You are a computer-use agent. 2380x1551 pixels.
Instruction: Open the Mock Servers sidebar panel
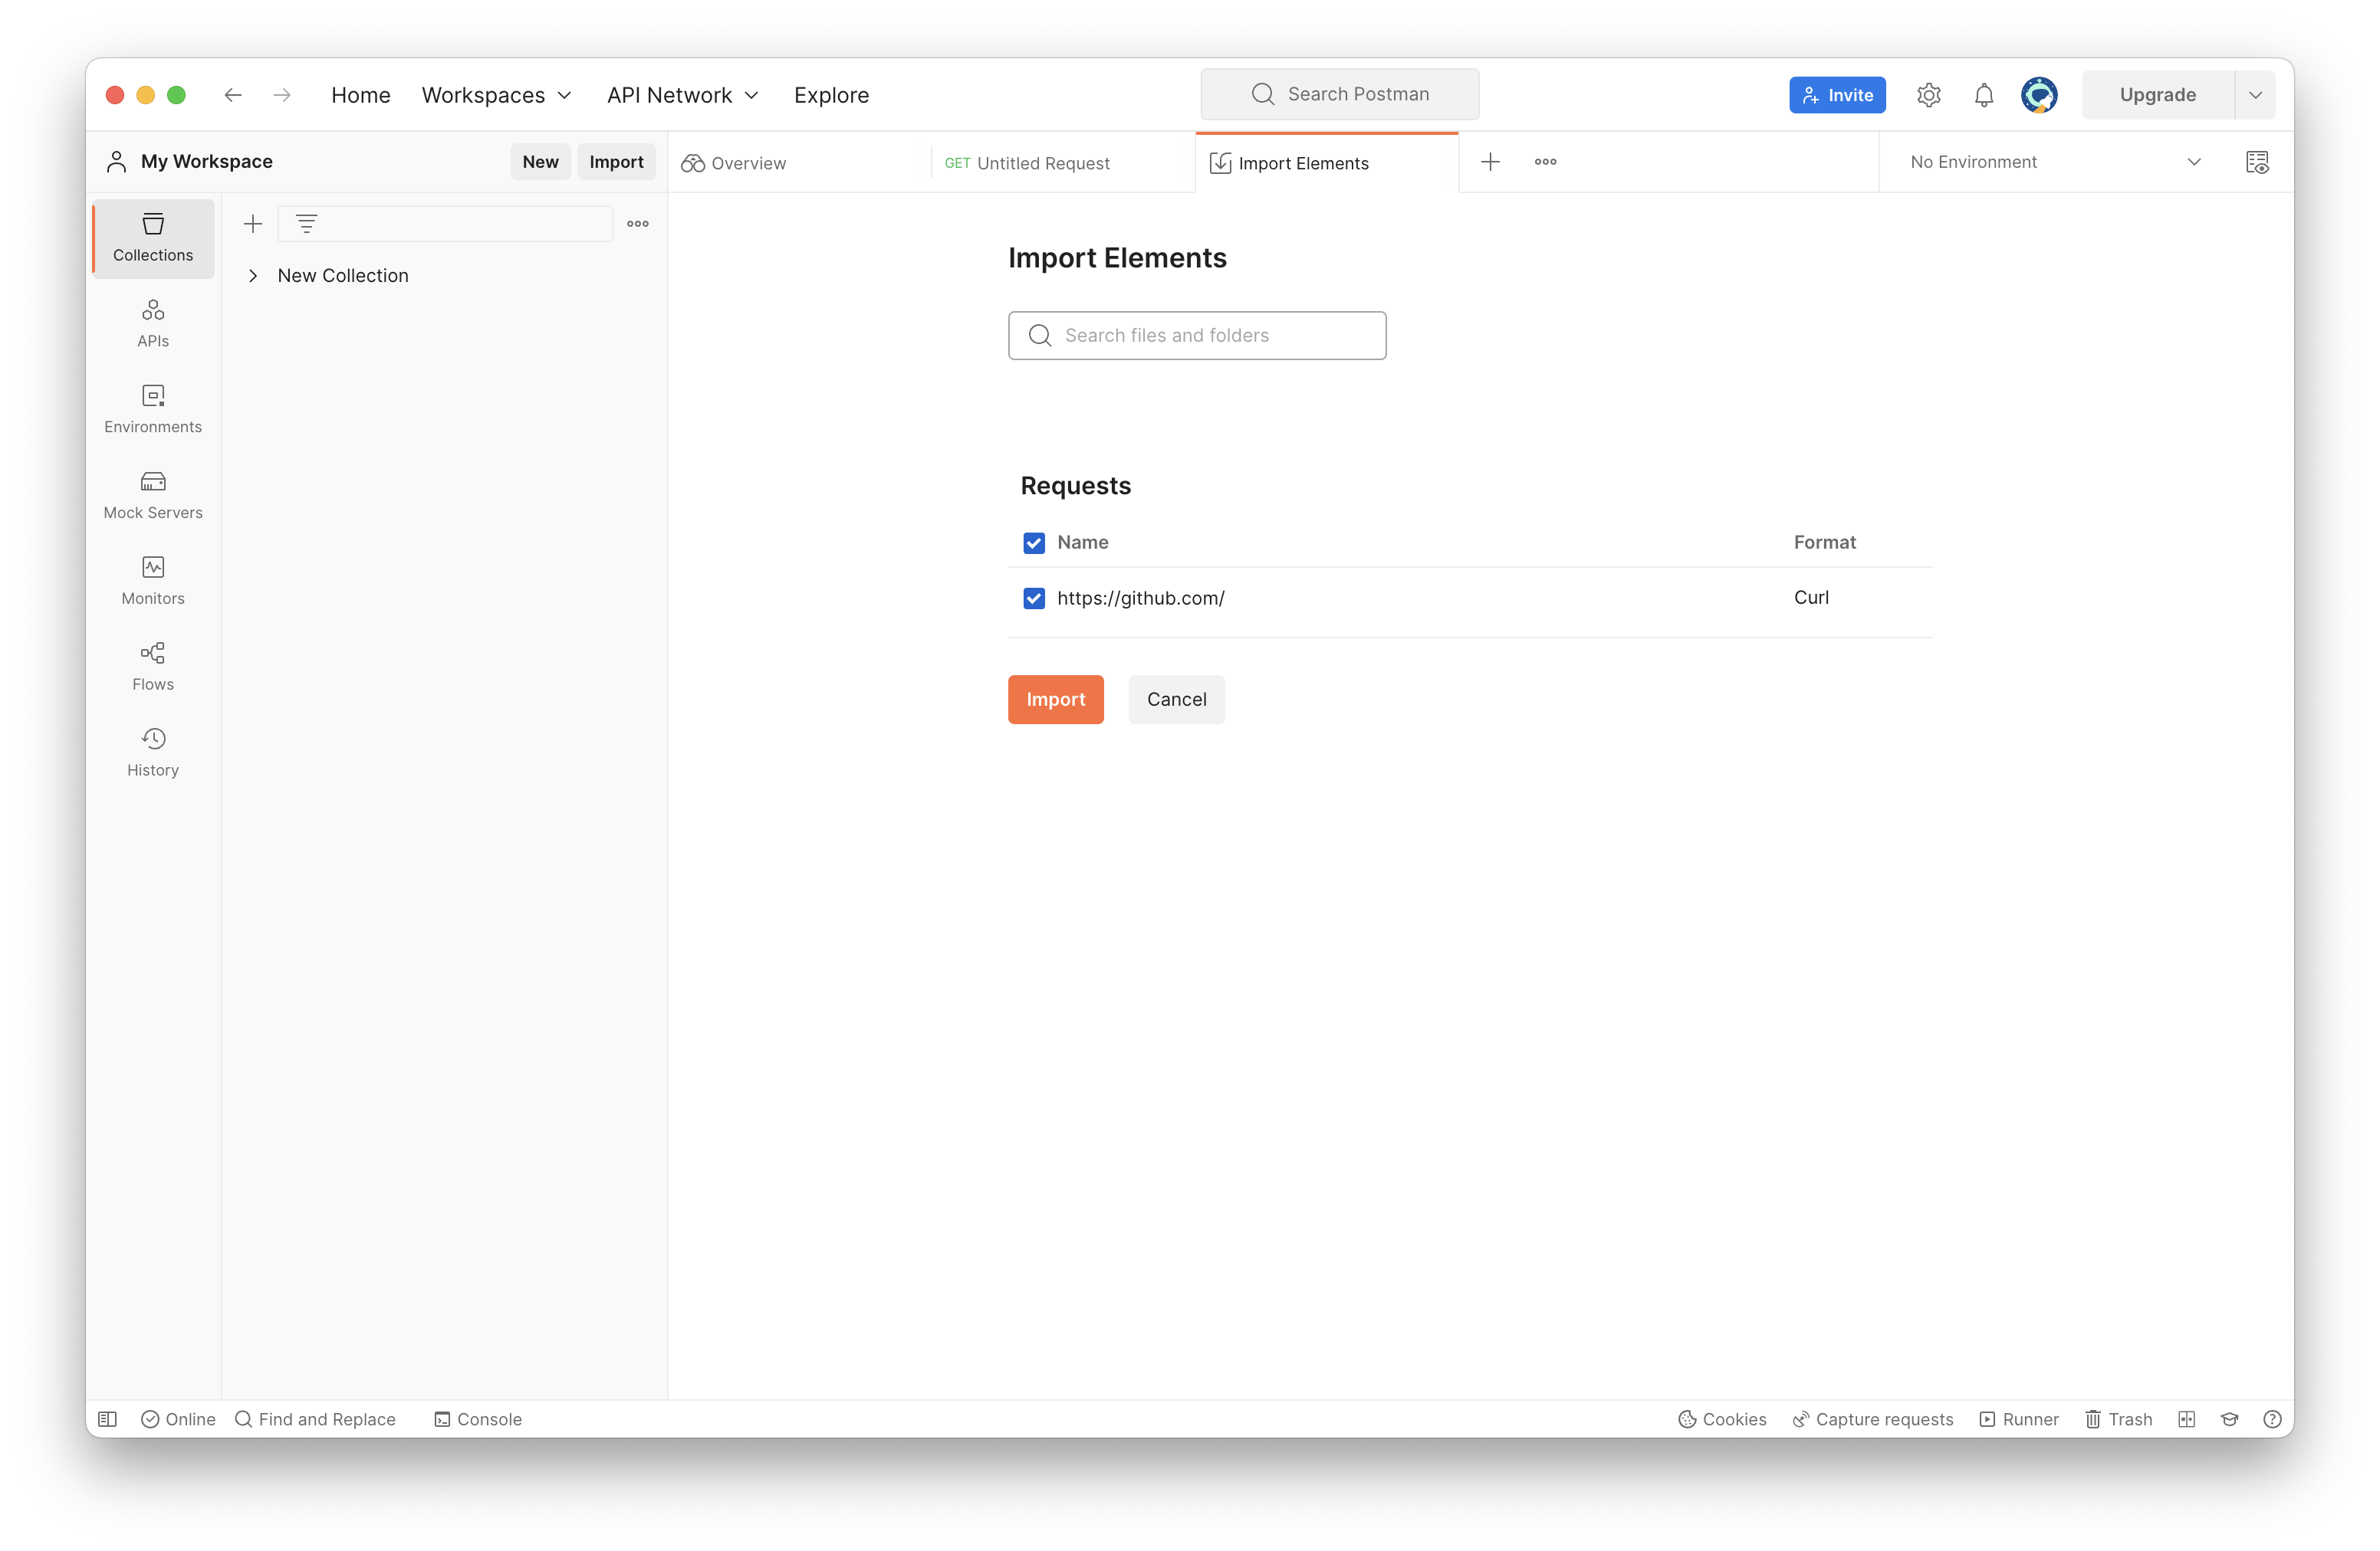153,495
